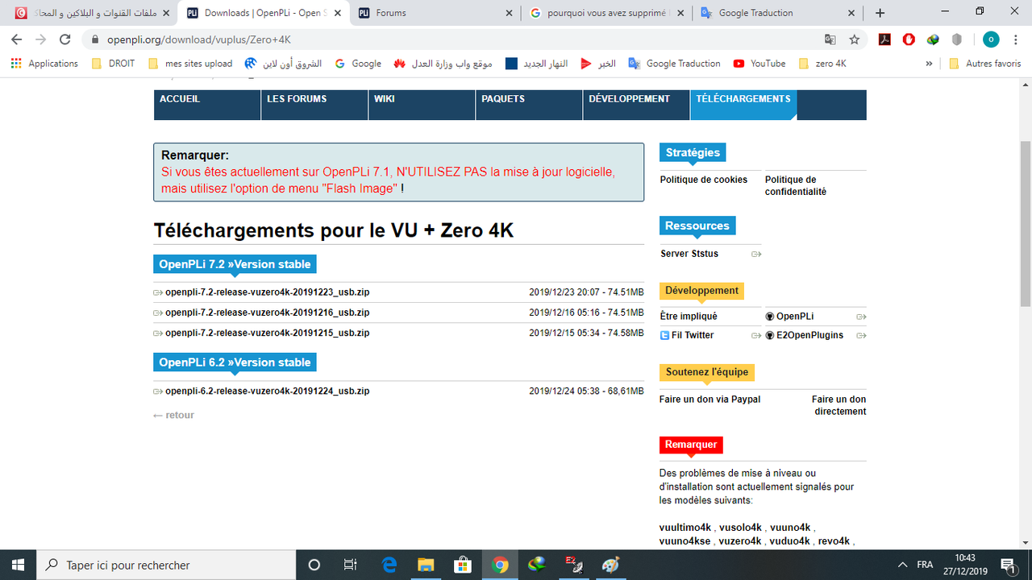Close the Forums browser tab
The image size is (1032, 580).
[508, 13]
